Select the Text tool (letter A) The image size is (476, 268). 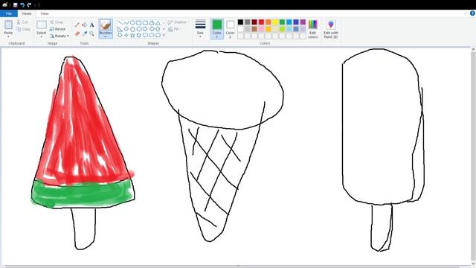(x=91, y=25)
